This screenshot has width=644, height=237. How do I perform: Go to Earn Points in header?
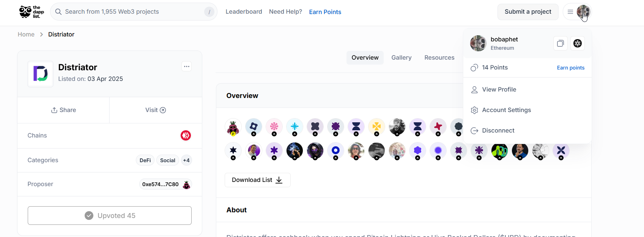point(325,12)
